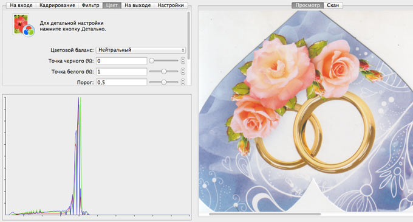Click the Точка черного stepper arrows

coord(183,61)
